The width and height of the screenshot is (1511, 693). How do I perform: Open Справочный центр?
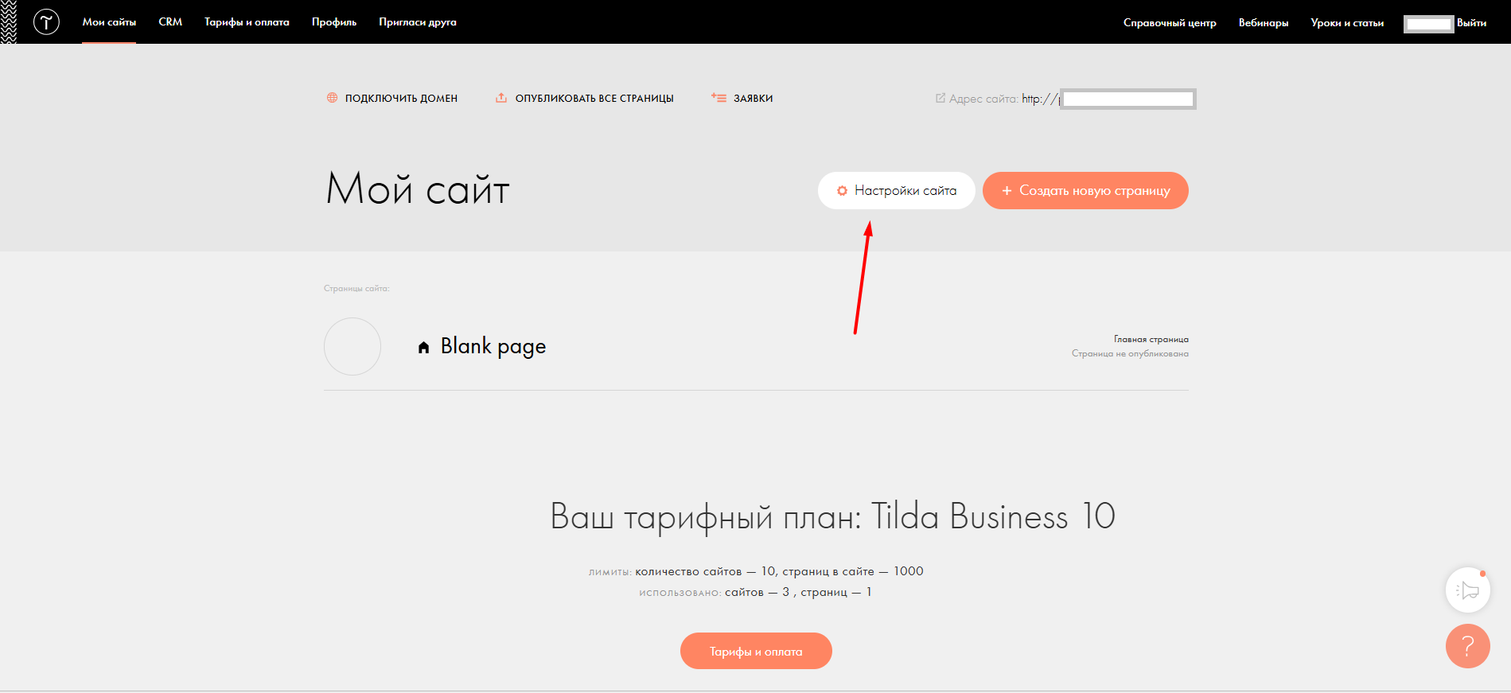coord(1170,23)
